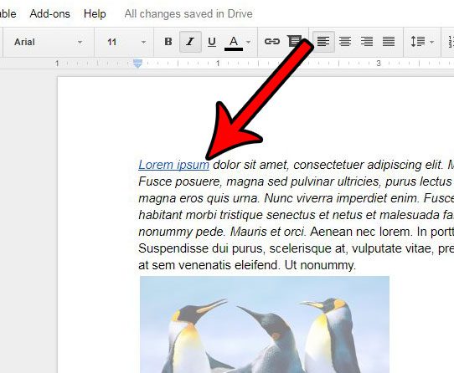Open the Arial font dropdown
Screen dimensions: 454x373
pos(48,42)
